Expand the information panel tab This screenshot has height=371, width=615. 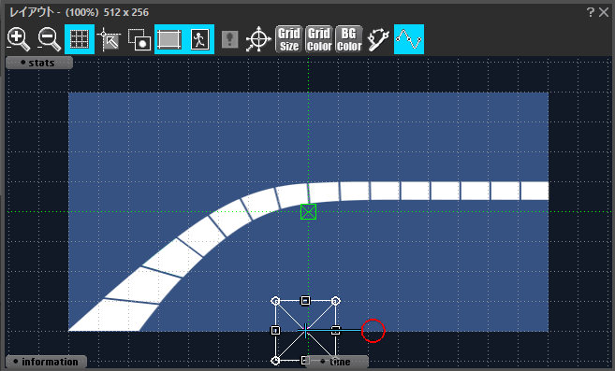[46, 362]
